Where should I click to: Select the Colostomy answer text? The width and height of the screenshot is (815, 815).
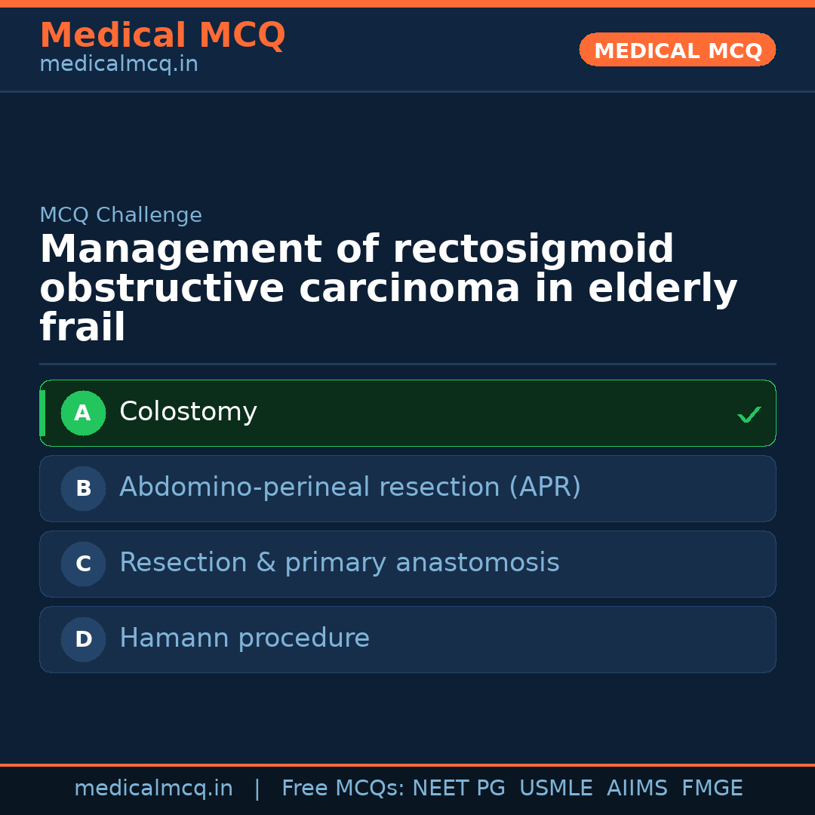pos(188,412)
